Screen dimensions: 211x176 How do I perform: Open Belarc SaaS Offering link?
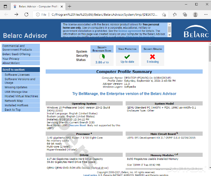21,54
